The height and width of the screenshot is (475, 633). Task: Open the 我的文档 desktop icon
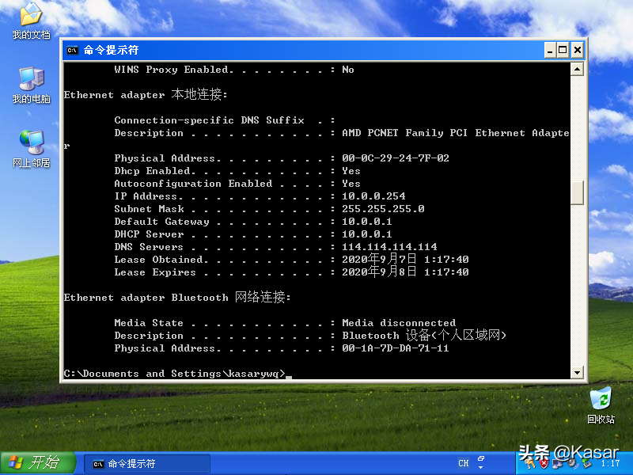[x=31, y=21]
